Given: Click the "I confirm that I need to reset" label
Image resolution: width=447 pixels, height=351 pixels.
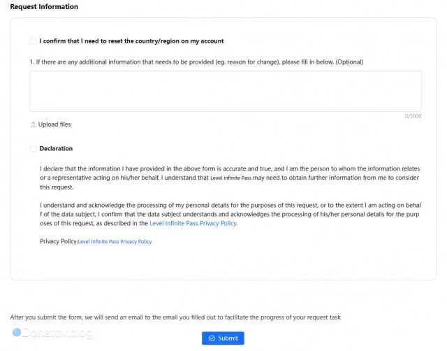Looking at the screenshot, I should pyautogui.click(x=131, y=41).
